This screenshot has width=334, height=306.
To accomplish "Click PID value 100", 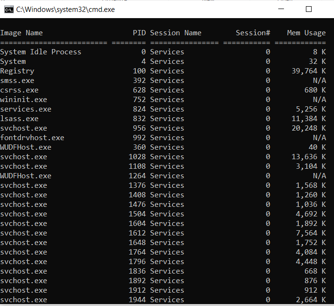I will (139, 71).
